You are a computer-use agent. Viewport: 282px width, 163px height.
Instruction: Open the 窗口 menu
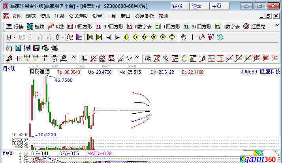tap(125, 16)
